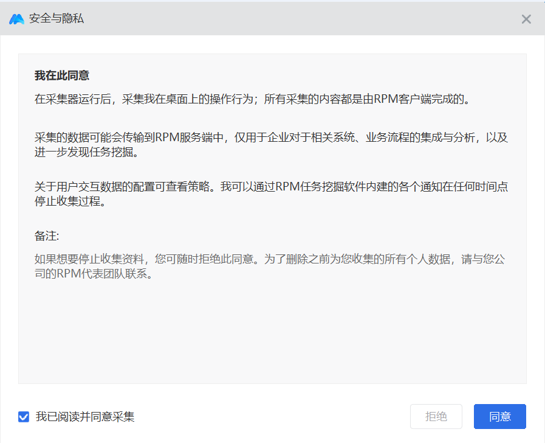Click the gray note starting with 如果想要停止收集资料
545x443 pixels.
(x=271, y=259)
